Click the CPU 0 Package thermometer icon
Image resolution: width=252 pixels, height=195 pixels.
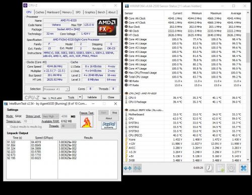pos(127,102)
